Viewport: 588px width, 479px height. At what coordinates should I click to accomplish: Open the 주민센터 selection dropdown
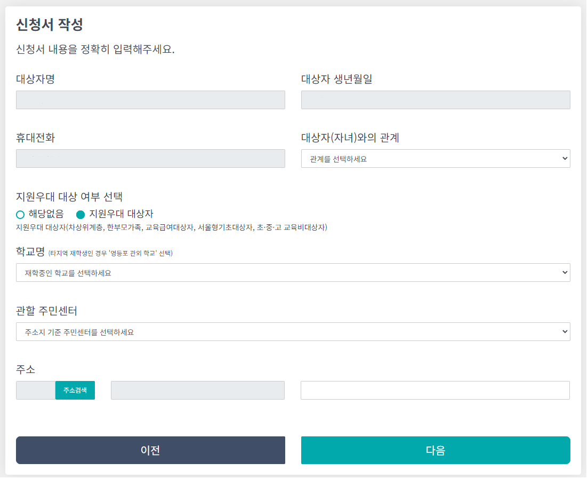[x=294, y=332]
